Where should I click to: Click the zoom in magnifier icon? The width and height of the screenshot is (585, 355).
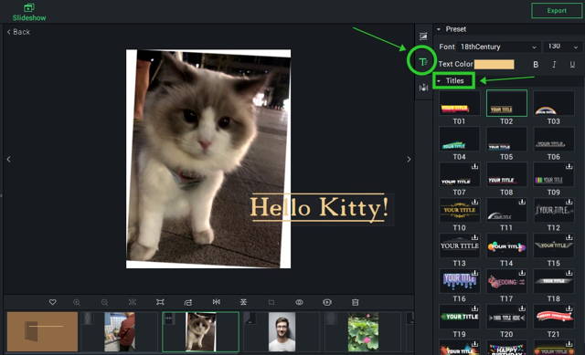point(77,302)
